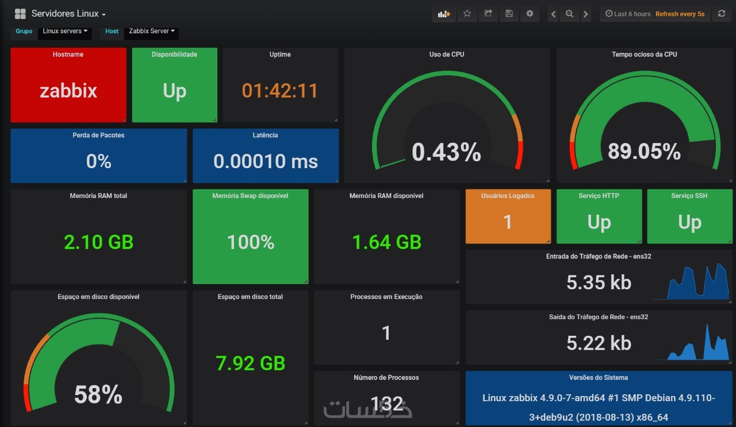Viewport: 736px width, 427px height.
Task: Refresh the dashboard with the refresh icon
Action: click(x=722, y=14)
